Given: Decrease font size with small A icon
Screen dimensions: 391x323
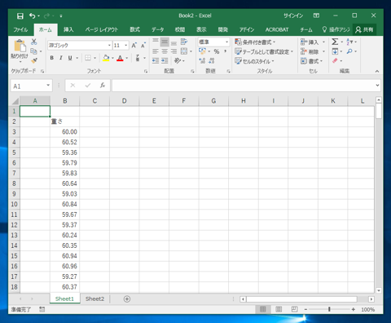Looking at the screenshot, I should click(143, 45).
